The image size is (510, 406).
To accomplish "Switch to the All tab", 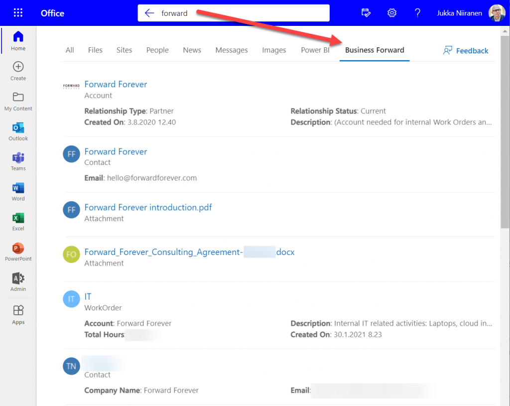I will pyautogui.click(x=70, y=50).
